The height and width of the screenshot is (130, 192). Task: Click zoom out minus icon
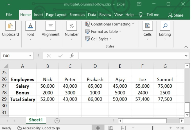[133, 128]
